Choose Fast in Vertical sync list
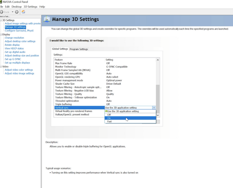Screen dimensions: 233x188 [x=110, y=122]
